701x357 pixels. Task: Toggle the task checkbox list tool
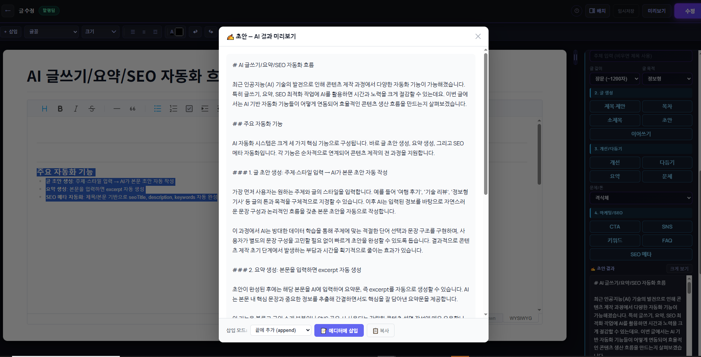coord(189,109)
